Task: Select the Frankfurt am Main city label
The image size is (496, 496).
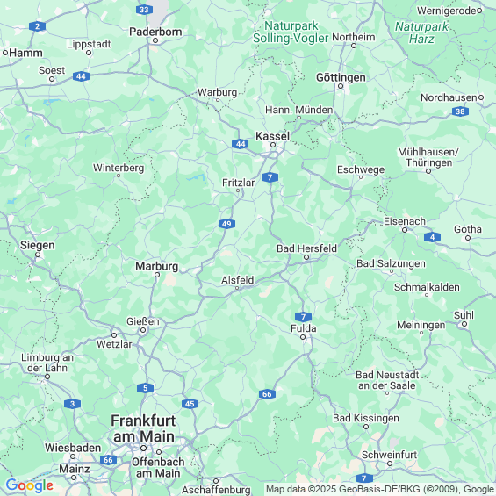Action: (144, 428)
